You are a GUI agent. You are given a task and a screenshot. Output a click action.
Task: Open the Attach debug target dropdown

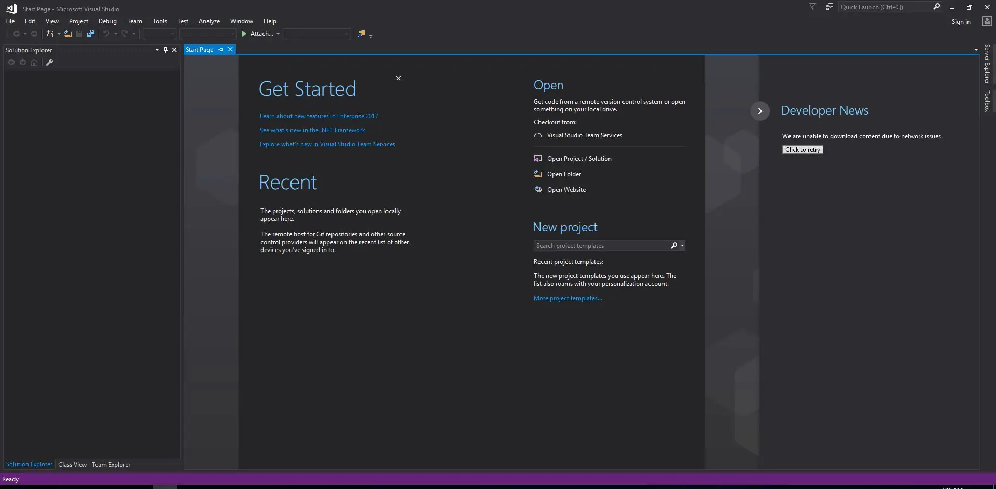click(278, 33)
